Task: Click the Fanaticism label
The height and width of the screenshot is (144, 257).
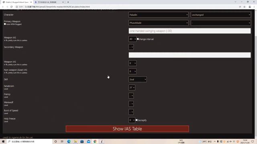Action: tap(9, 86)
